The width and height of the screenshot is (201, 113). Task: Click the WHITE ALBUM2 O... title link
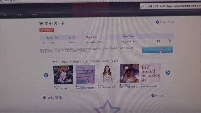(129, 87)
